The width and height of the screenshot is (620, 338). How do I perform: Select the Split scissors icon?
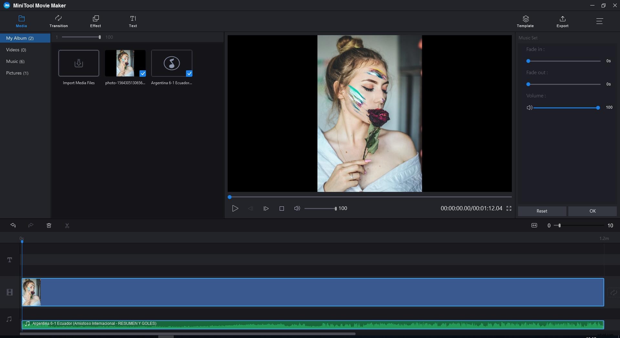click(x=67, y=225)
